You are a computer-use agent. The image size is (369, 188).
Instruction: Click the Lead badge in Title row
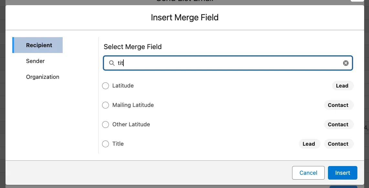click(309, 144)
